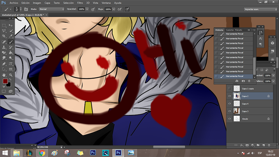279x157 pixels.
Task: Select the Crop tool
Action: 4,36
